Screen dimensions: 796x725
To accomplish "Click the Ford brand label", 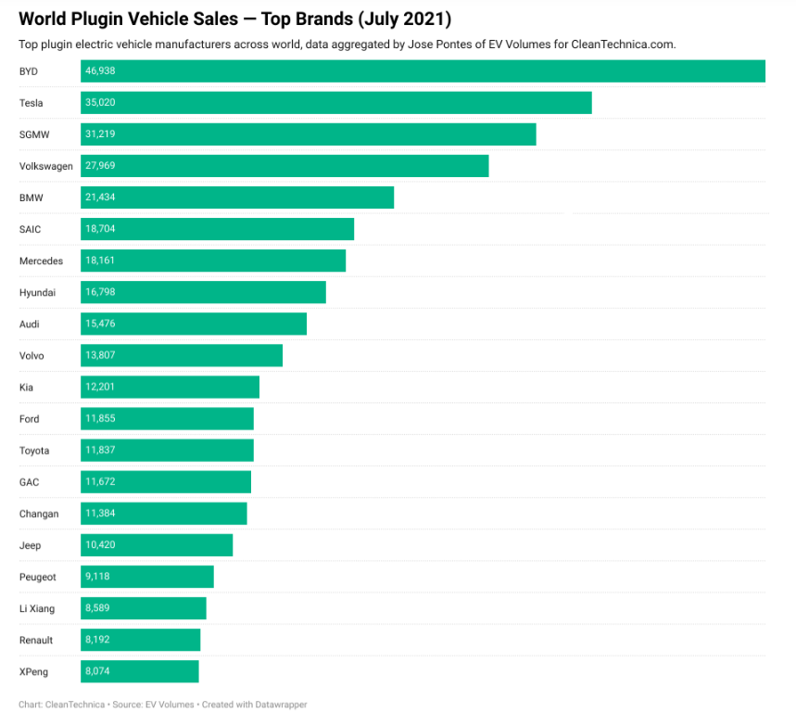I will (x=30, y=419).
